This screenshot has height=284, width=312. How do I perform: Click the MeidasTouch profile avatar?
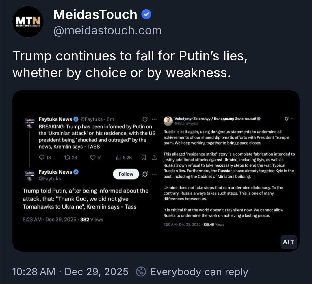(x=28, y=22)
